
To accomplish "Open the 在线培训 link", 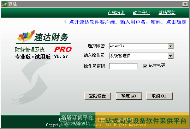I will (x=116, y=13).
